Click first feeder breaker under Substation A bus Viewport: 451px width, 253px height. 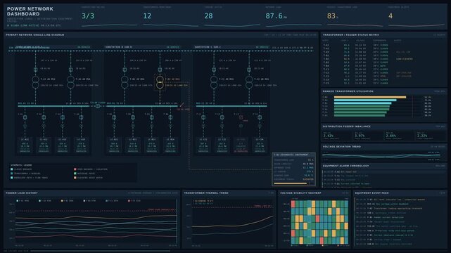pyautogui.click(x=25, y=117)
